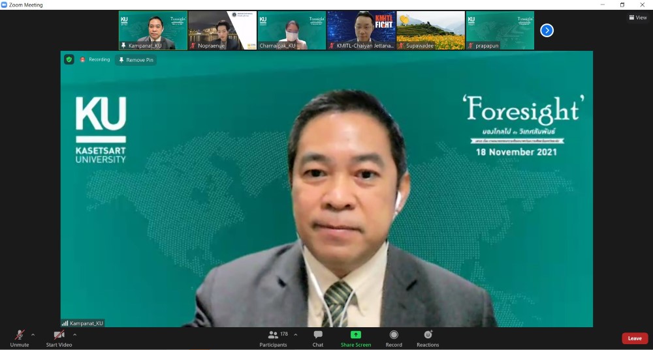Click the Remove Pin button

(136, 60)
